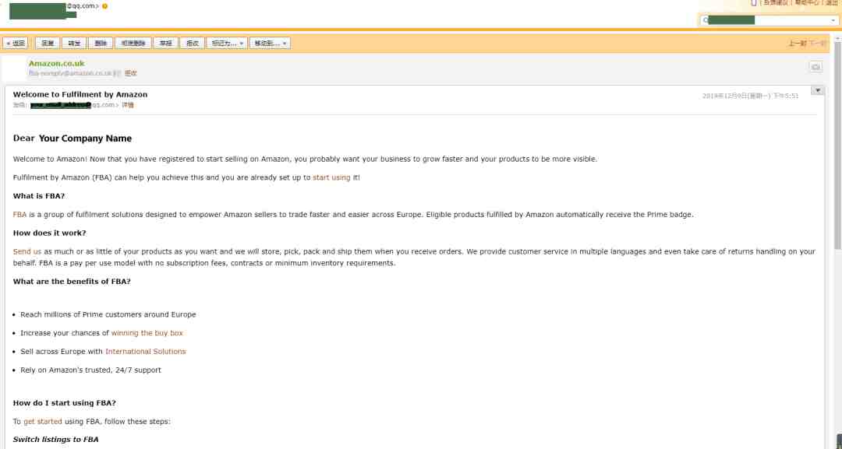Expand the search box dropdown arrow
Image resolution: width=842 pixels, height=449 pixels.
(x=833, y=20)
